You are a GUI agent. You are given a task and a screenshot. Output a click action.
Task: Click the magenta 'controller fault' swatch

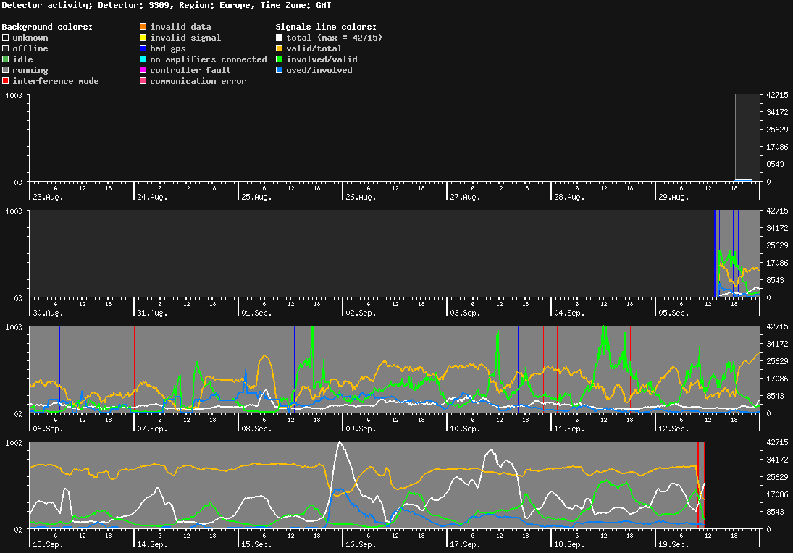[143, 70]
